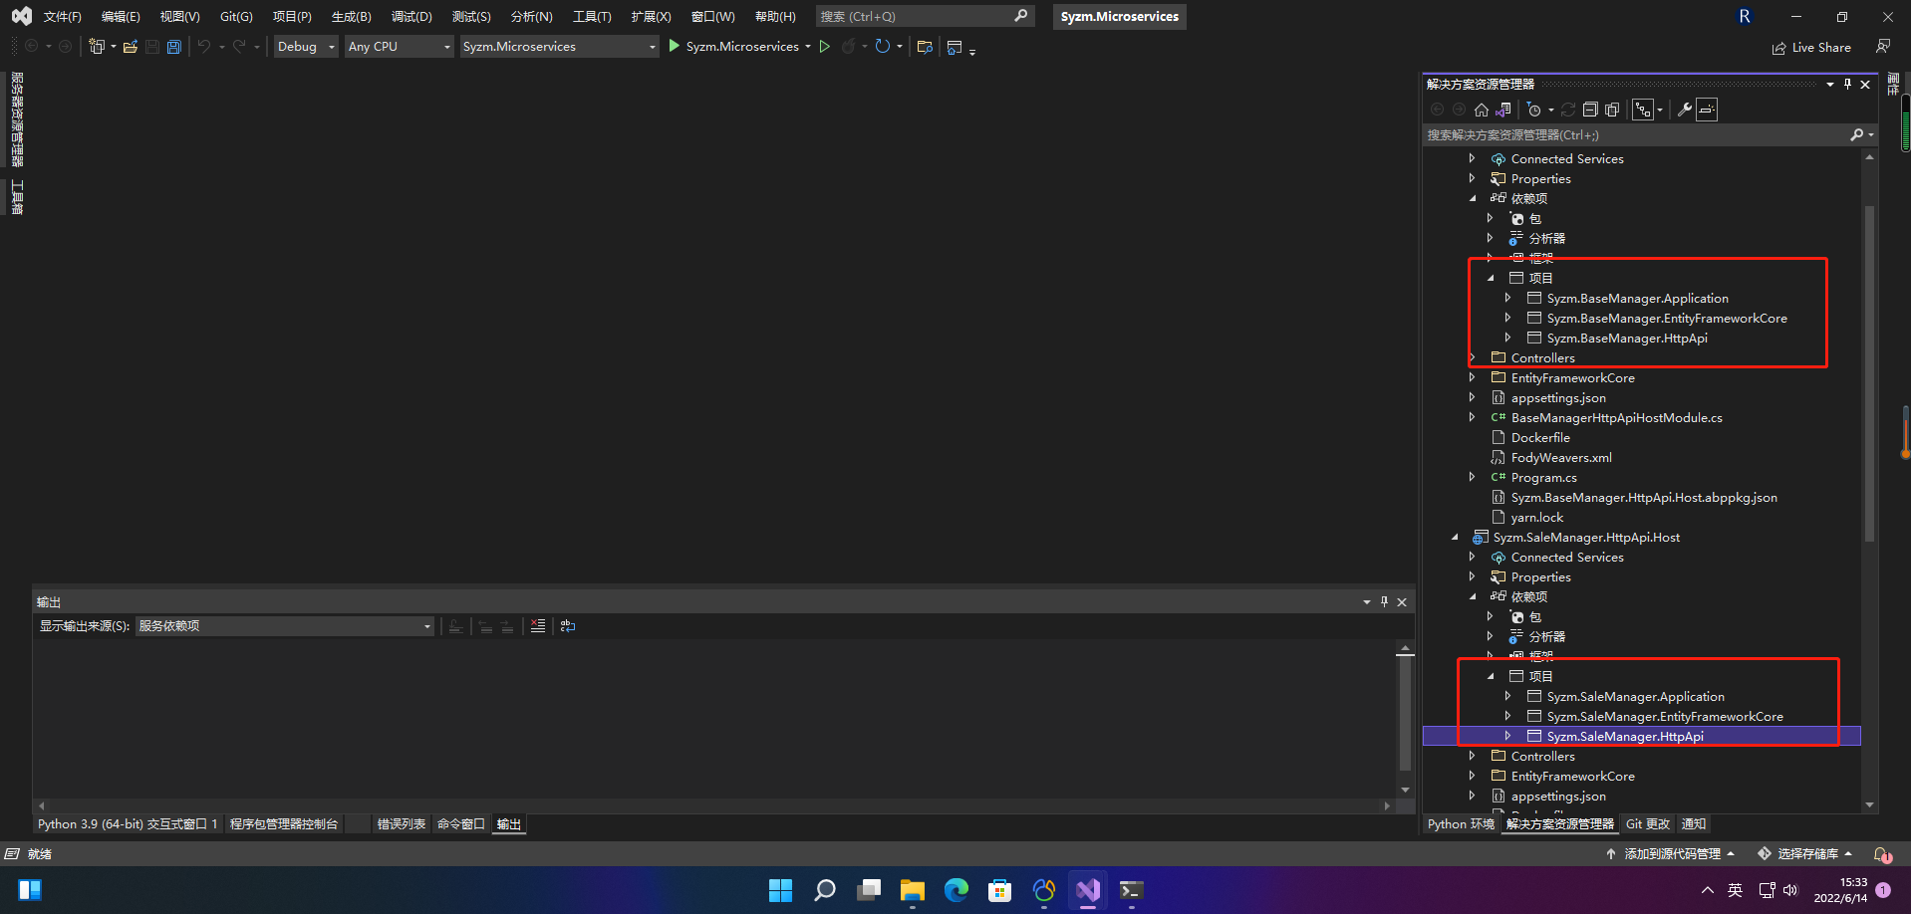Toggle Track Active Item tree icon in Solution Explorer
Viewport: 1911px width, 914px height.
click(x=1643, y=110)
